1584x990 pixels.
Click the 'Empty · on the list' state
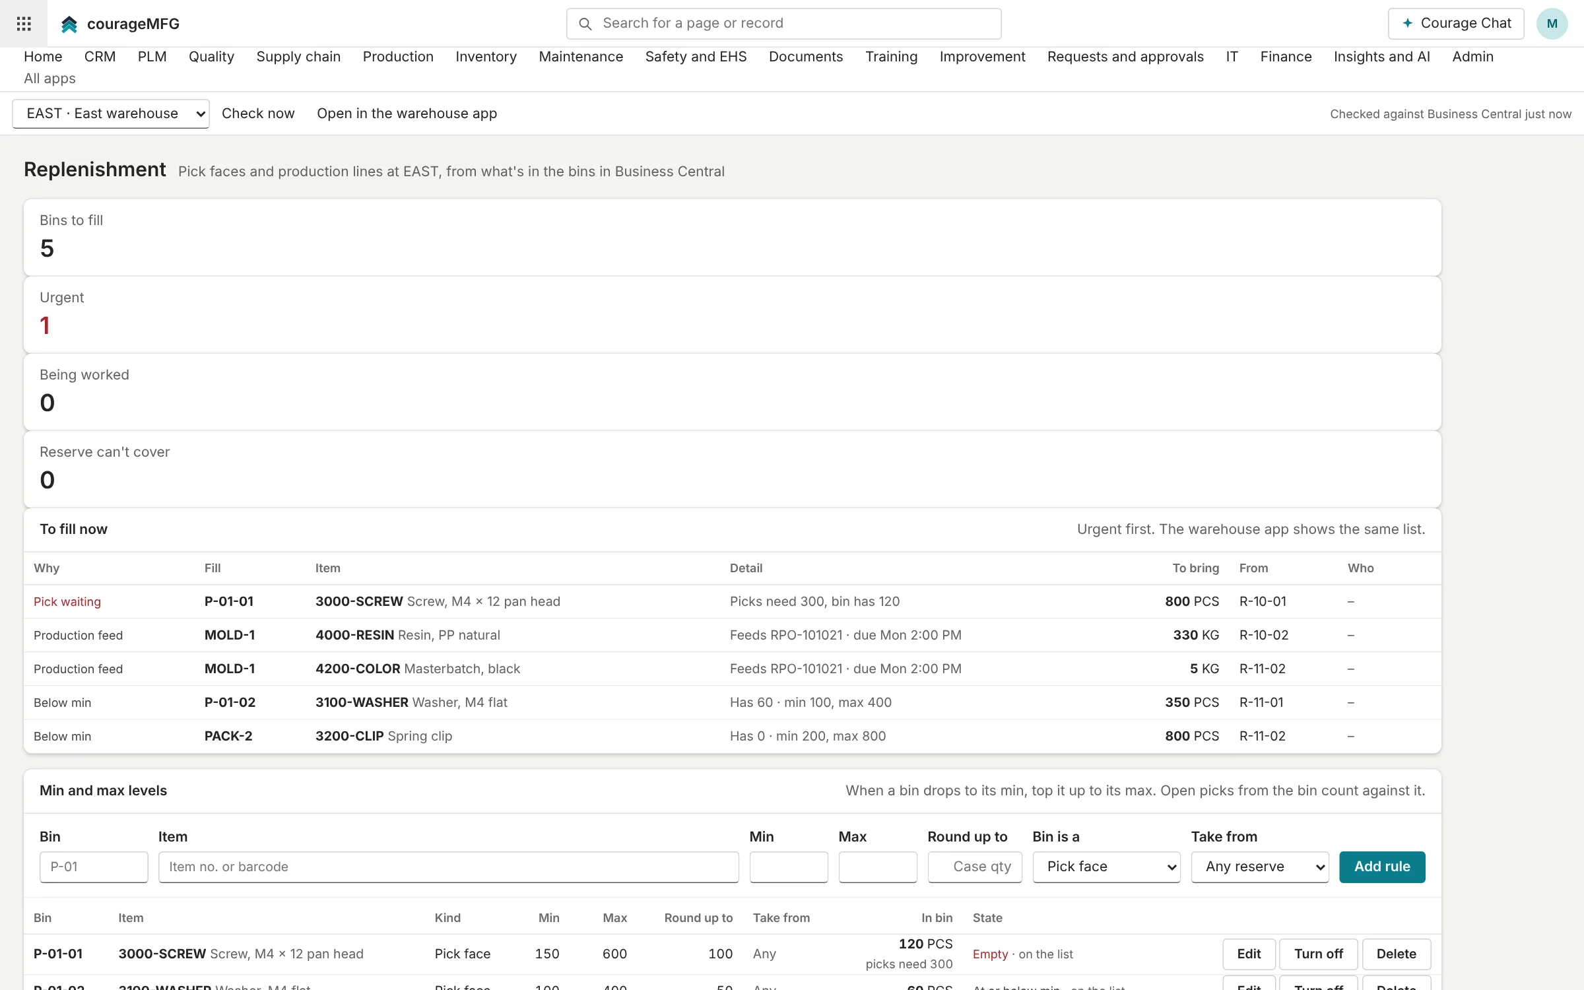point(1022,954)
